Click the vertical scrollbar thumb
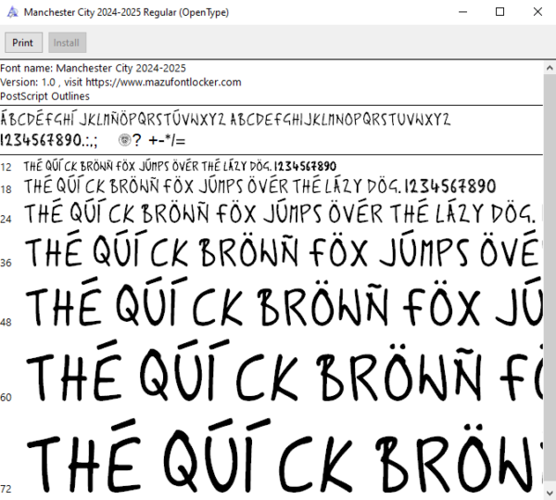This screenshot has width=556, height=500. click(550, 280)
